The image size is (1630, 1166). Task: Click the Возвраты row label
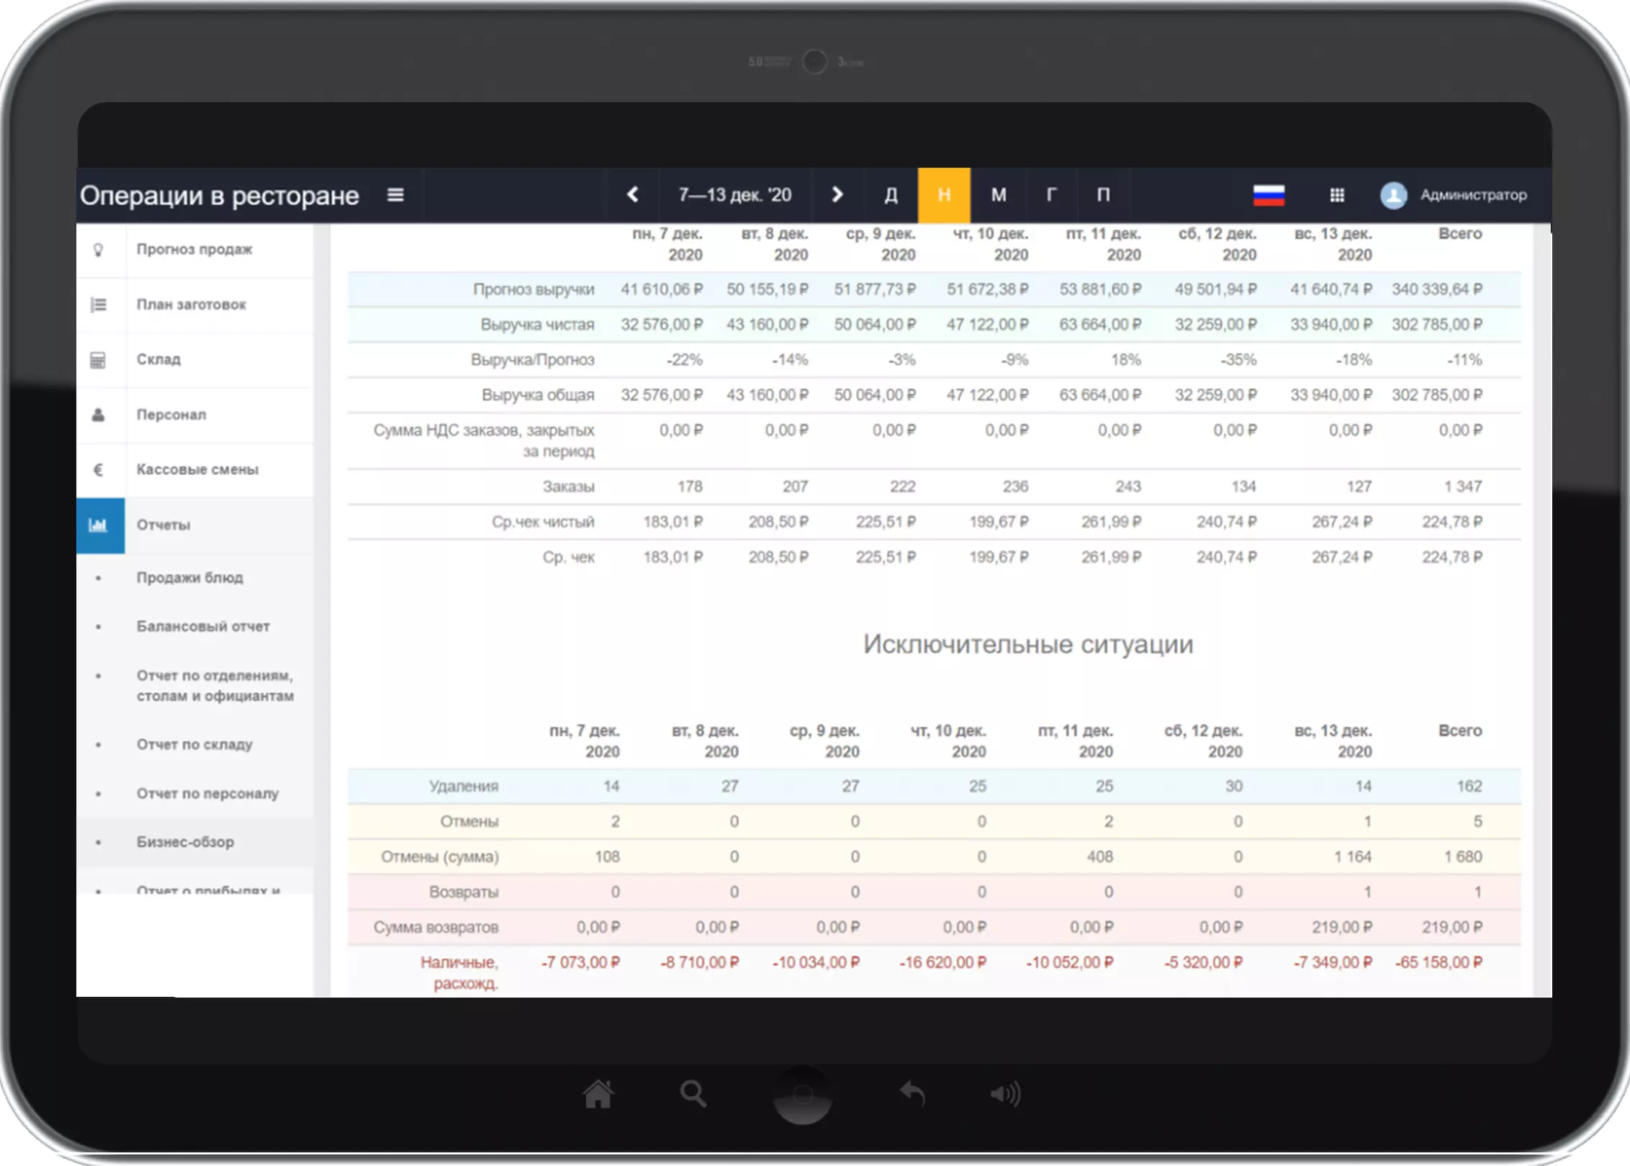[464, 892]
